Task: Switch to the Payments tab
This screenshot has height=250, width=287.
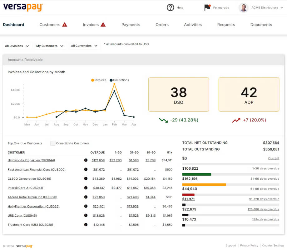Action: click(131, 25)
